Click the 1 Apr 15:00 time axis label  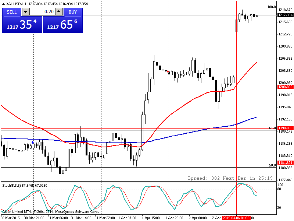[151, 218]
